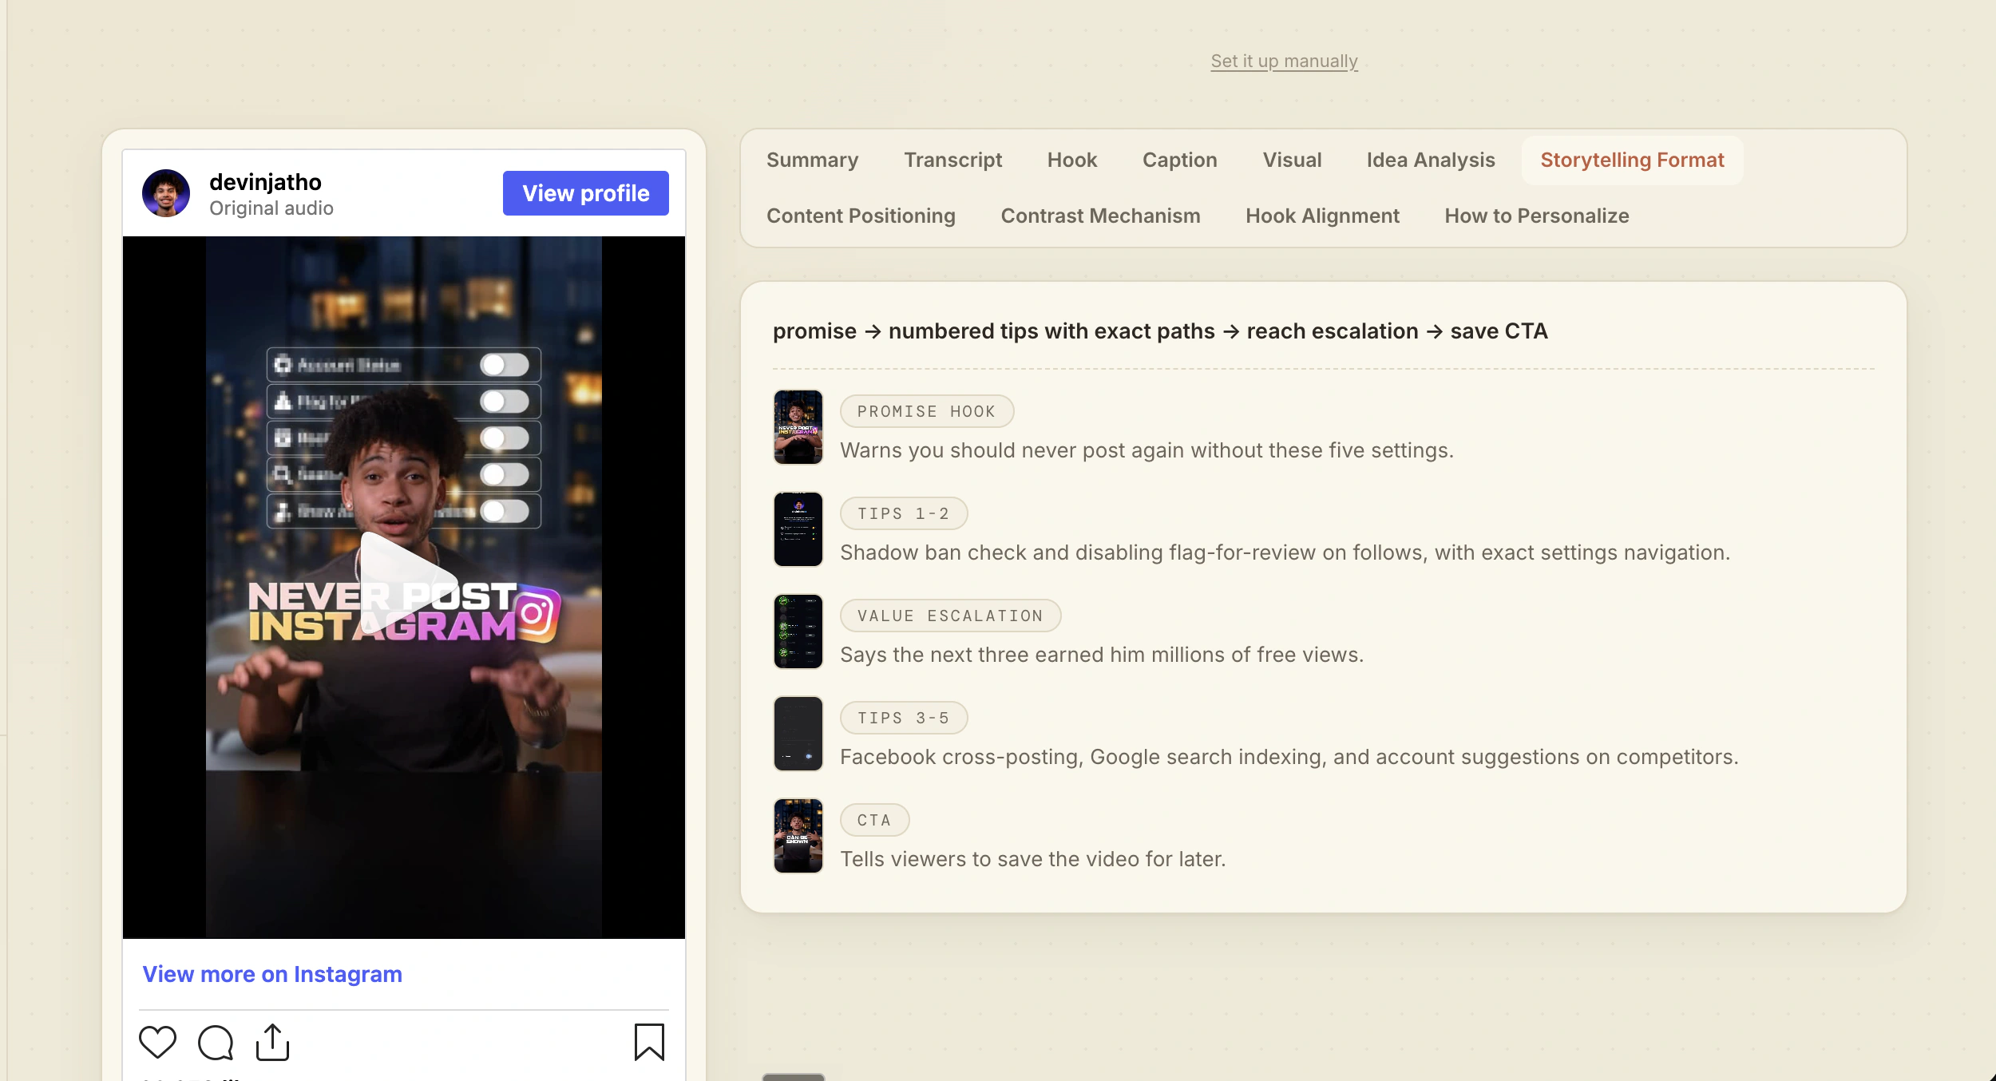1996x1081 pixels.
Task: Click the text 'Tells viewers to save the video'
Action: tap(989, 859)
